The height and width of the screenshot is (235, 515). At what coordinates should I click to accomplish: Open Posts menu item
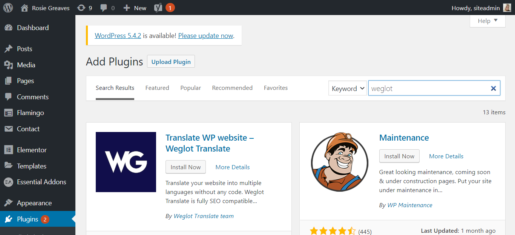38,49
